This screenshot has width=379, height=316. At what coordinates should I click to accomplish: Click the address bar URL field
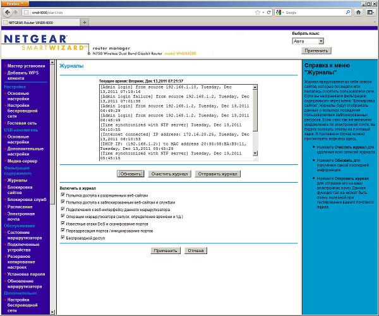coord(138,13)
